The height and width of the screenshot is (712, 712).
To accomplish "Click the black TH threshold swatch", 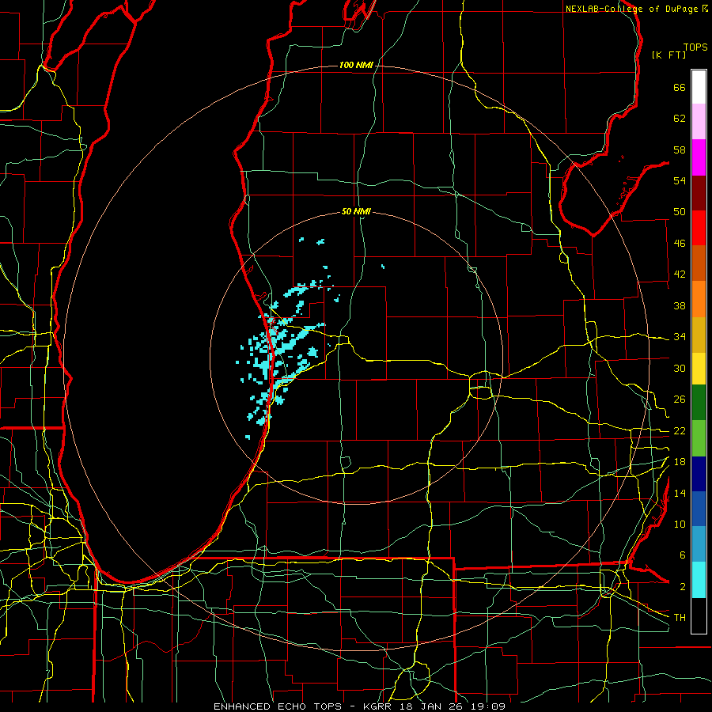I will pyautogui.click(x=699, y=615).
